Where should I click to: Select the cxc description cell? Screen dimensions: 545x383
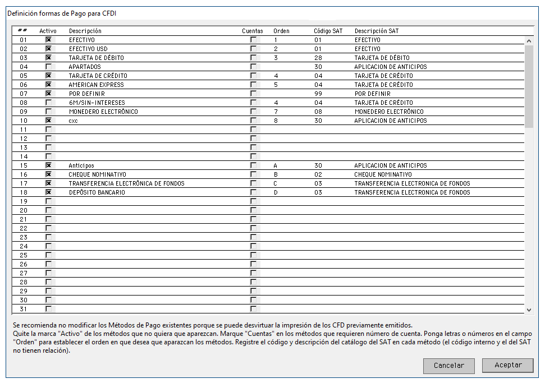click(x=74, y=121)
